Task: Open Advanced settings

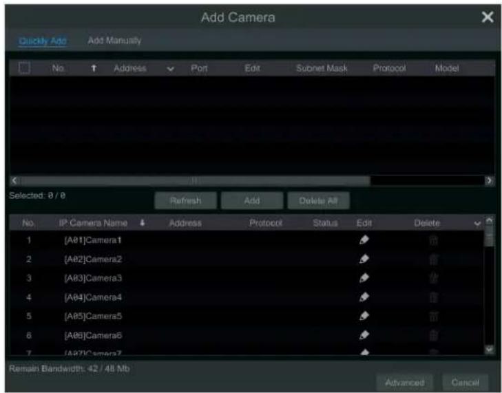Action: pyautogui.click(x=405, y=383)
